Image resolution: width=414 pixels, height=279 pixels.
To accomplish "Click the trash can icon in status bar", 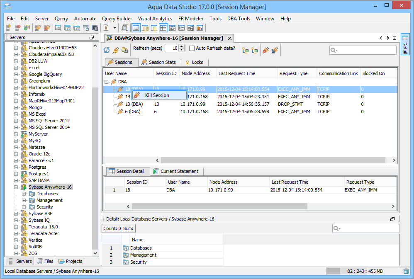I will point(406,271).
